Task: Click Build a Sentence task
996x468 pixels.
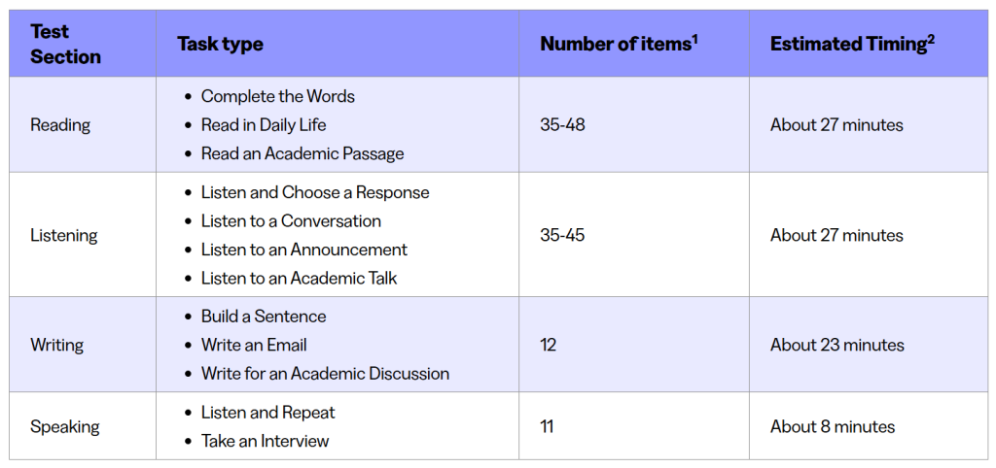Action: point(264,317)
